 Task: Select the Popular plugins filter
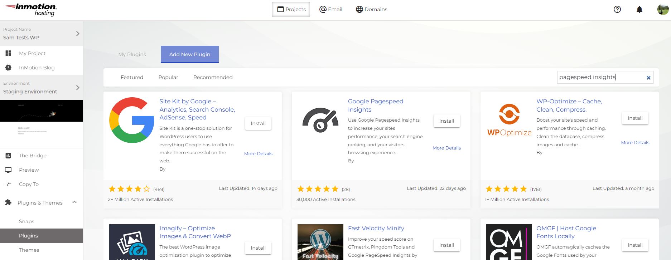point(168,77)
